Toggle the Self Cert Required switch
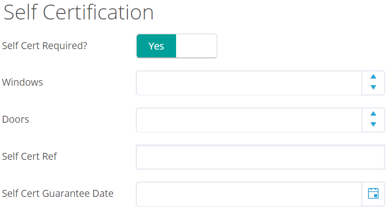Screen dimensions: 386x208 (x=177, y=46)
